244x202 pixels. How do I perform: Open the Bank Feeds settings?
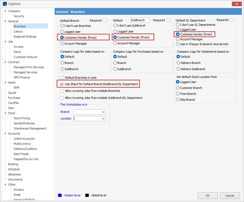(21, 154)
